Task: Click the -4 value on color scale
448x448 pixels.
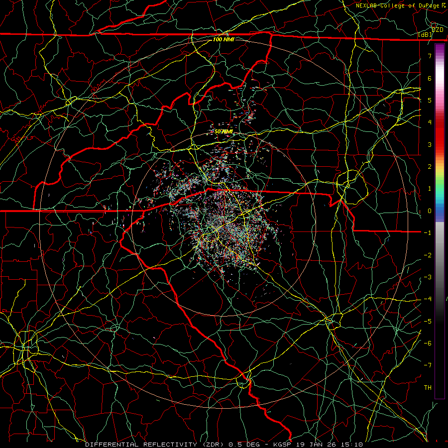Action: point(428,299)
